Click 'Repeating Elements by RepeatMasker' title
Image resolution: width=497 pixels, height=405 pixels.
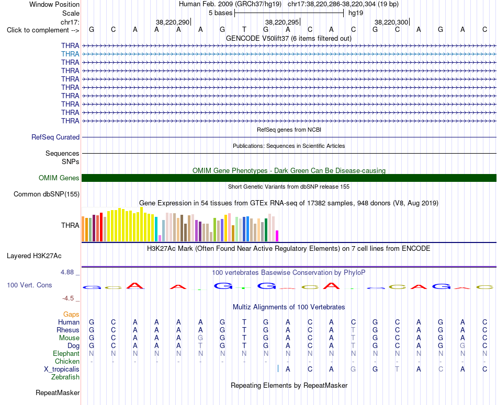(289, 386)
